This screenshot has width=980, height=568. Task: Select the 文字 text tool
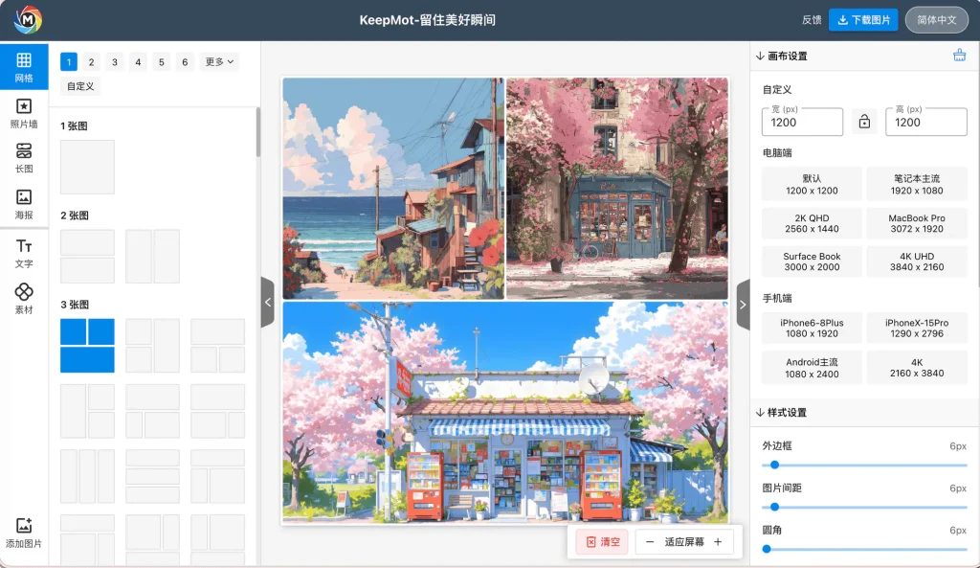click(x=24, y=253)
